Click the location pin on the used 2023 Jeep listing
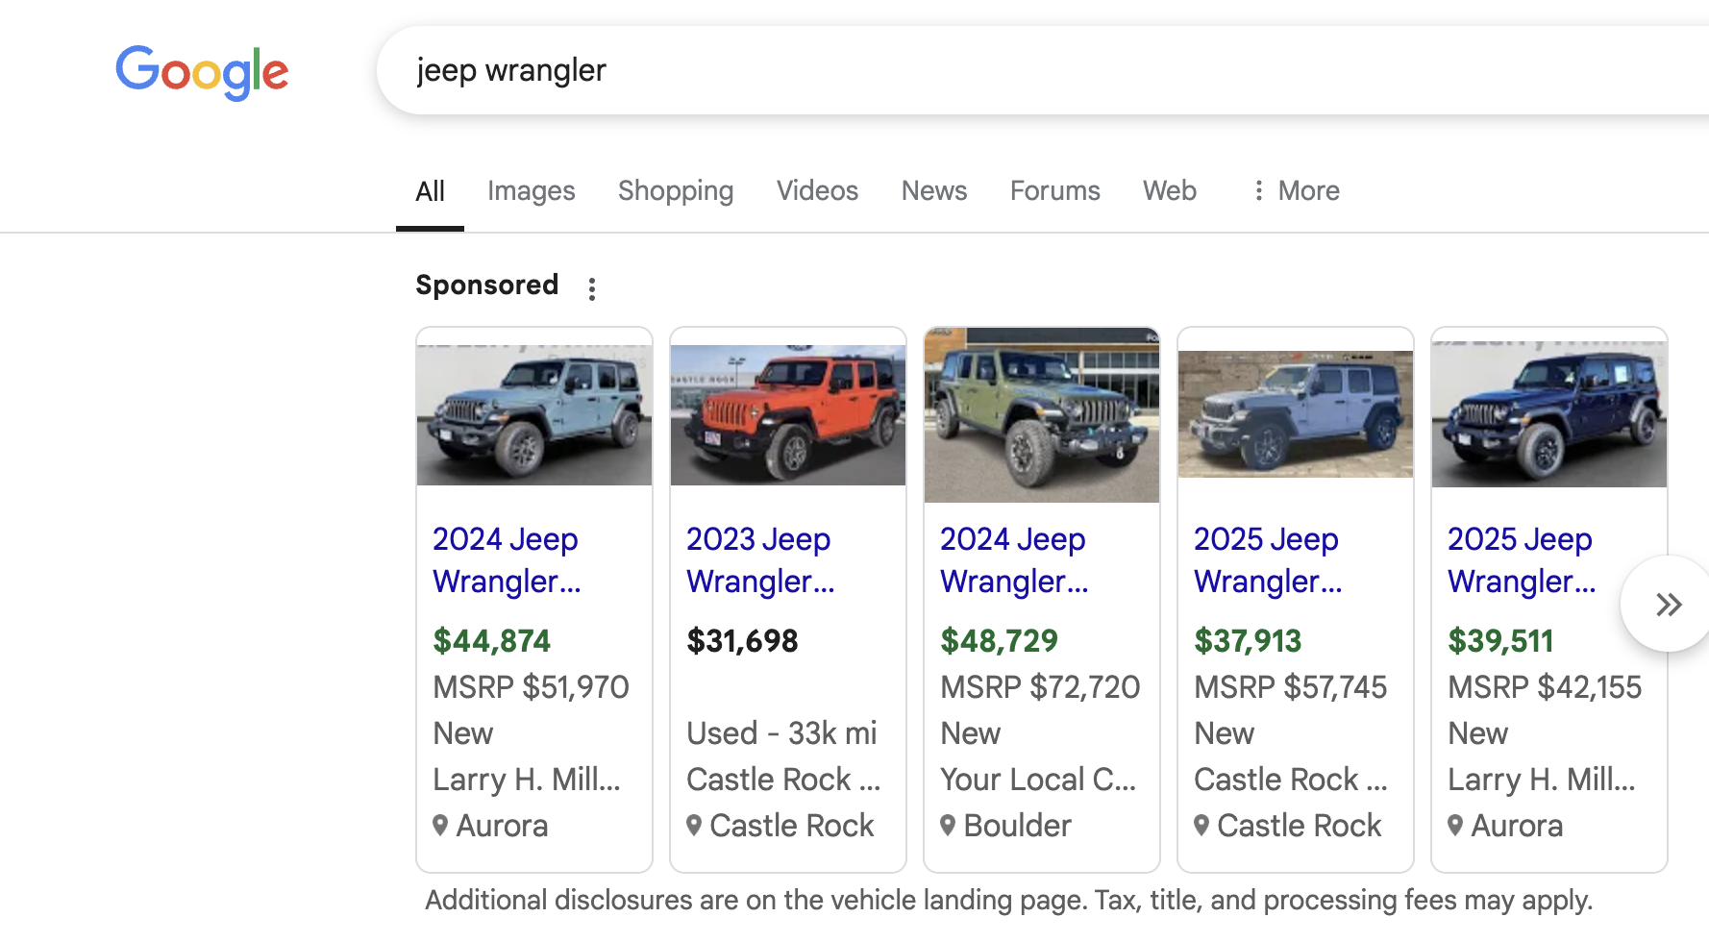The image size is (1709, 942). 694,825
